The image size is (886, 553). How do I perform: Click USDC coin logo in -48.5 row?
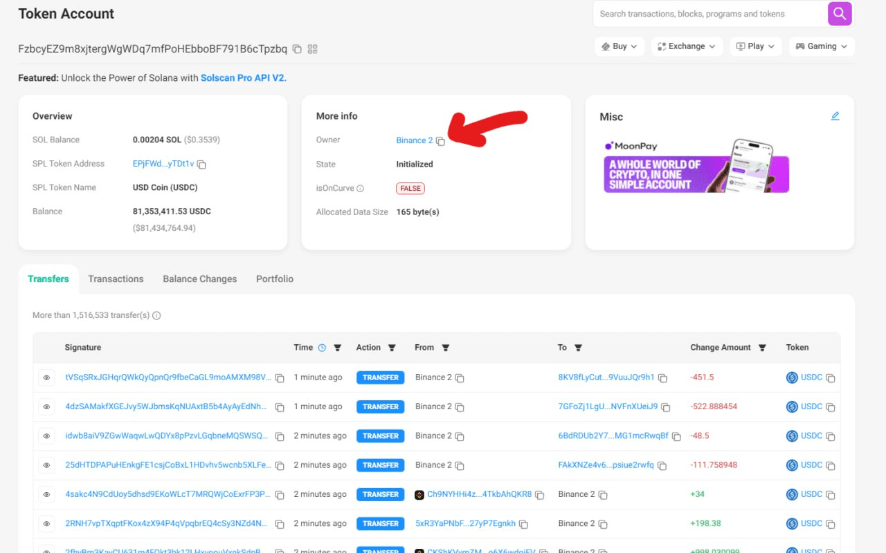point(792,436)
